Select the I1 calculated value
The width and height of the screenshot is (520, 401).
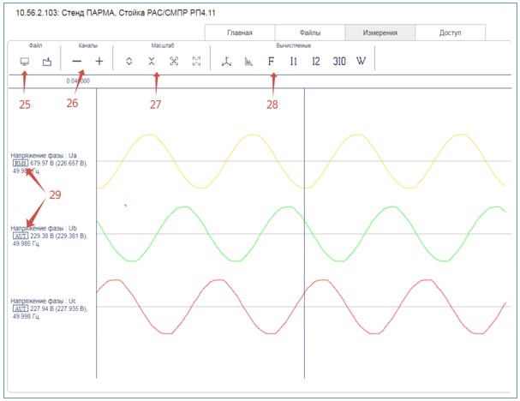coord(293,62)
